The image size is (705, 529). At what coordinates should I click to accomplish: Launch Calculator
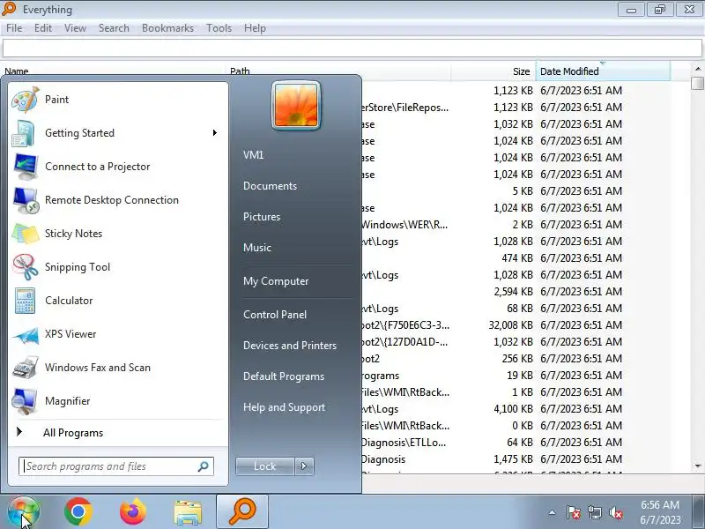point(117,301)
